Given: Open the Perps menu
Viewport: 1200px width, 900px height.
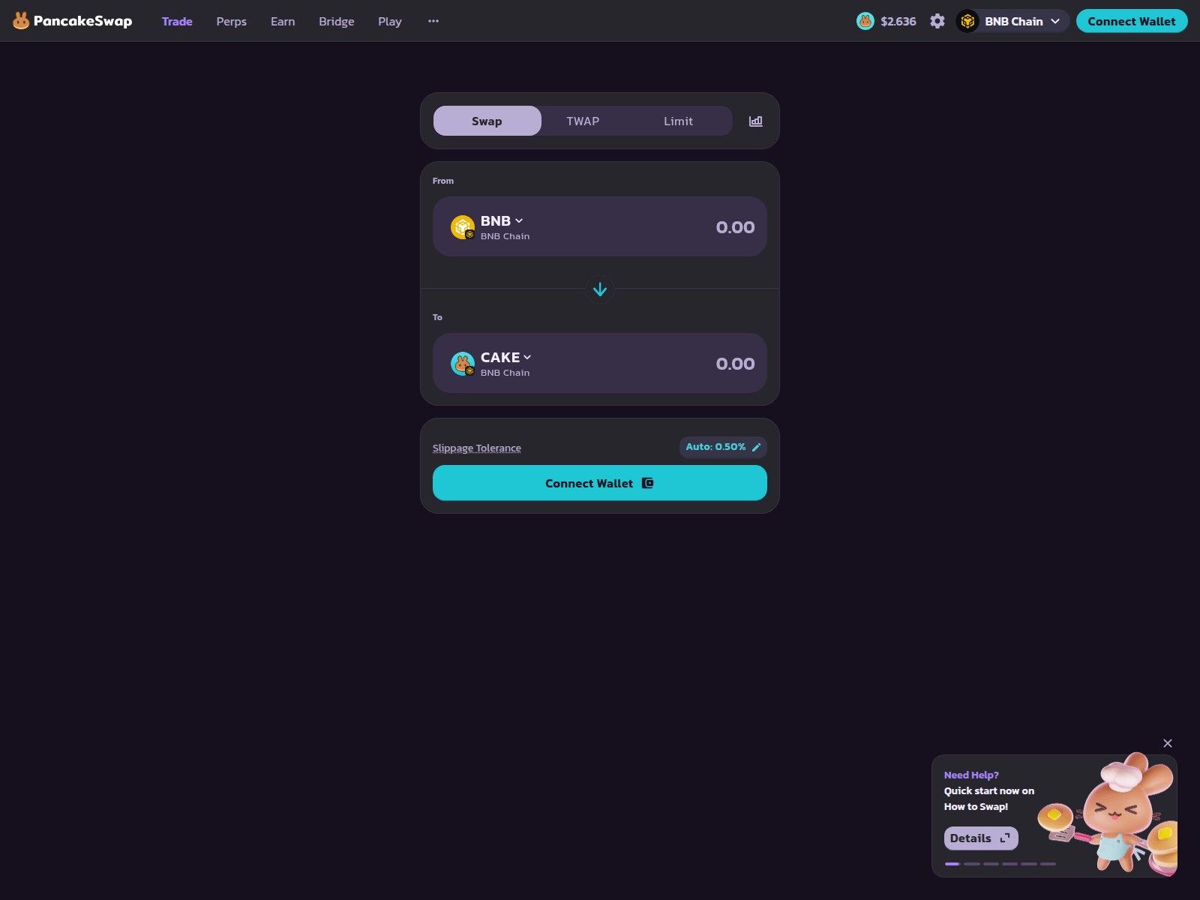Looking at the screenshot, I should pyautogui.click(x=231, y=21).
